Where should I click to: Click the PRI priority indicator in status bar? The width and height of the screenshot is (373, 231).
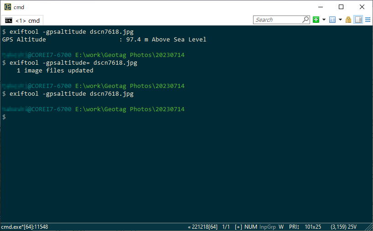coord(294,227)
